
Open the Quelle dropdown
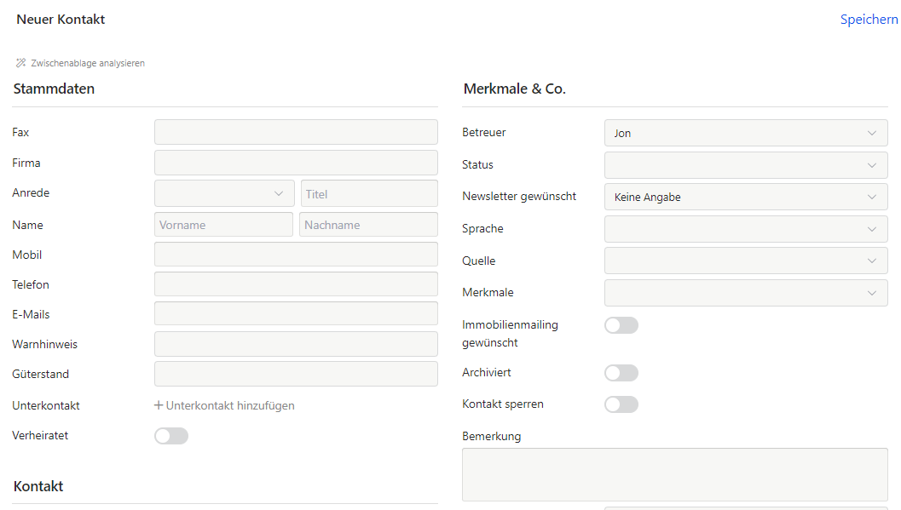tap(746, 261)
